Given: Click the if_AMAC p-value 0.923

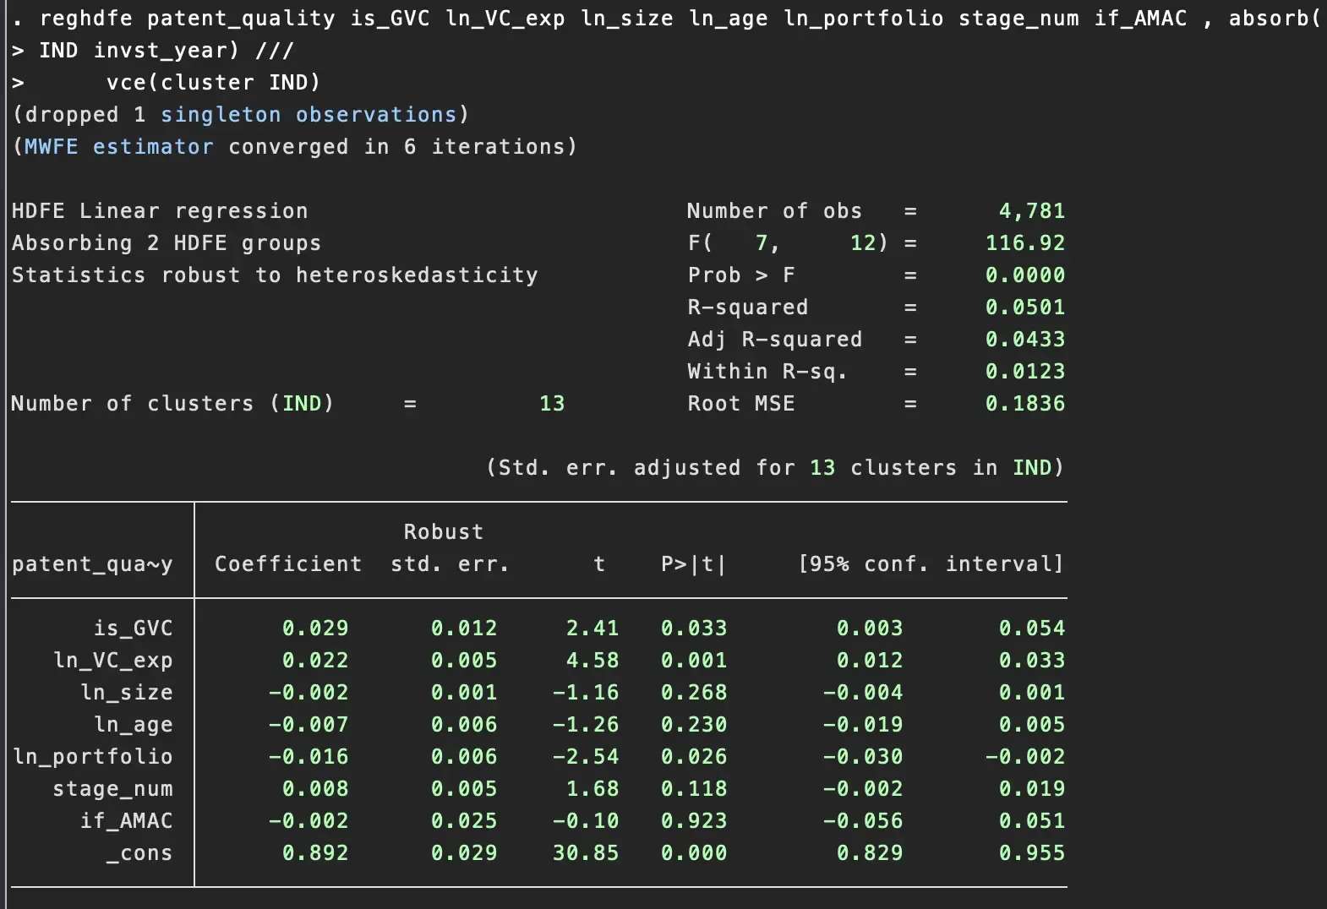Looking at the screenshot, I should pos(693,821).
